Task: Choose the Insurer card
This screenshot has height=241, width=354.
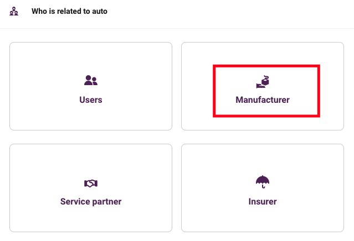Action: point(263,188)
